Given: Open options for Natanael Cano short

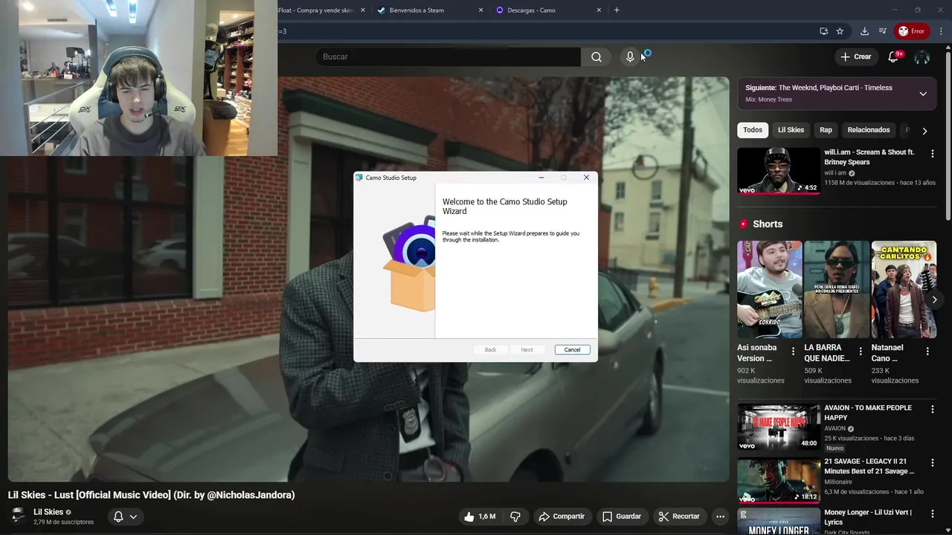Looking at the screenshot, I should (x=927, y=351).
